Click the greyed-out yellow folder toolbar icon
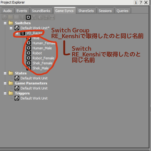 (x=11, y=17)
